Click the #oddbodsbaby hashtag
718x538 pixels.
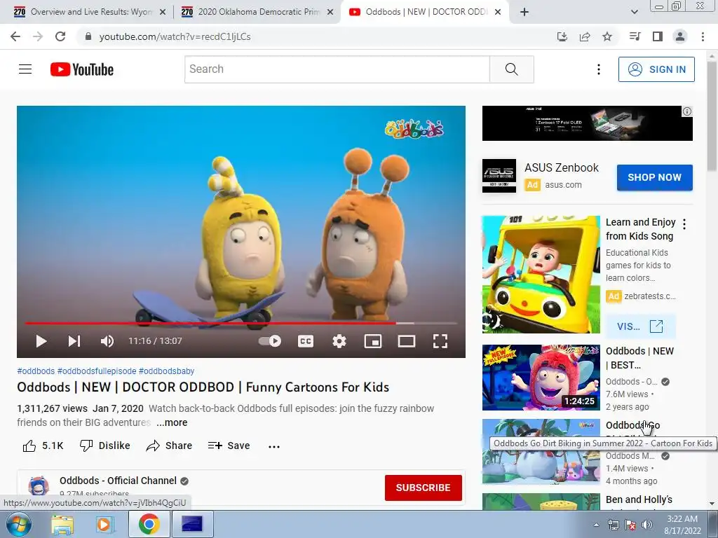[x=167, y=371]
